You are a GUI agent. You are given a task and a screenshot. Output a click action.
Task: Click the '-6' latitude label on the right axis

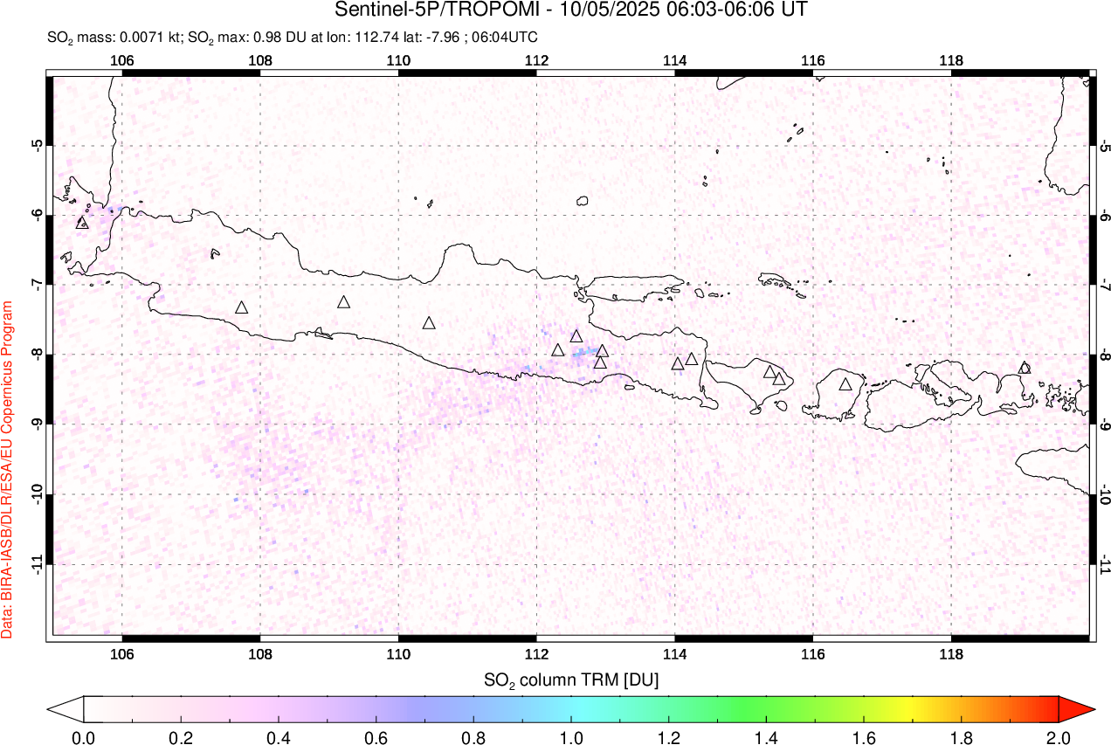tap(1105, 215)
